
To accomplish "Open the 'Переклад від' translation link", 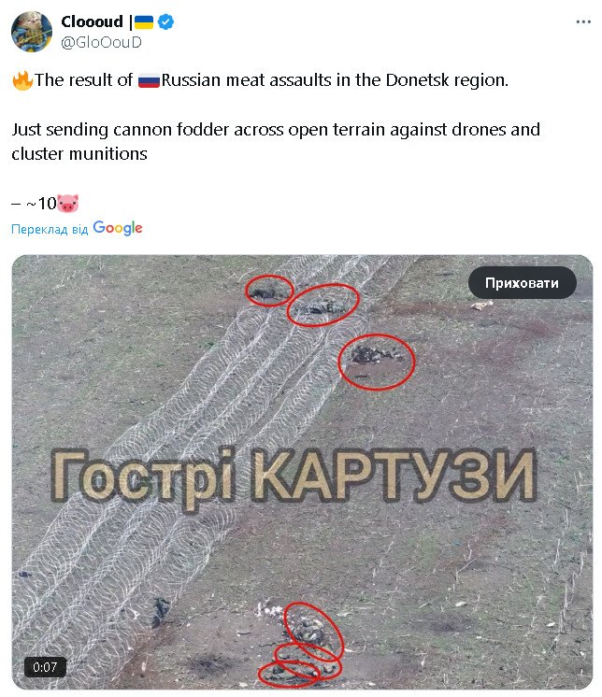I will click(50, 229).
